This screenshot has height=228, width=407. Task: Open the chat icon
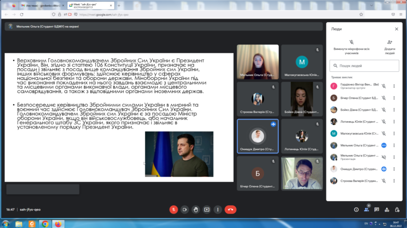point(377,209)
